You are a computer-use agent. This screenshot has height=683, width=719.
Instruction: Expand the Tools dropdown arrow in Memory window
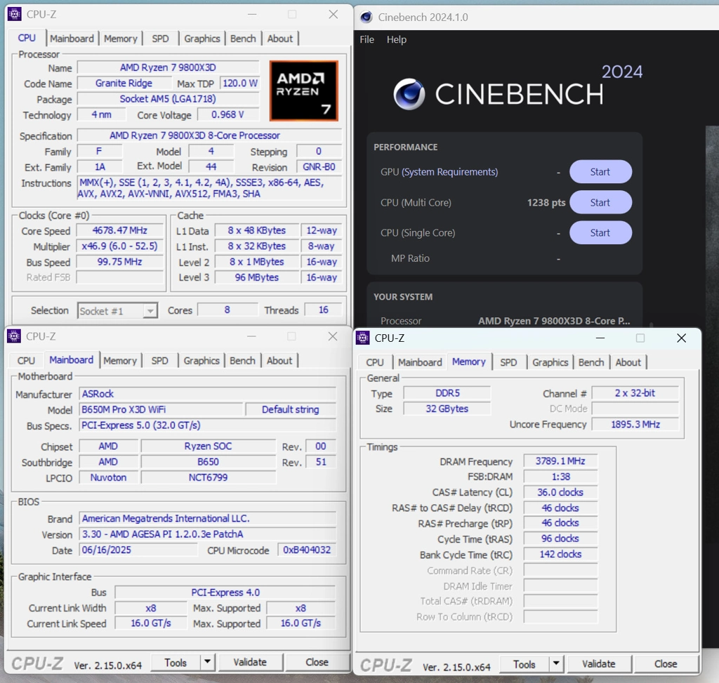click(x=556, y=663)
